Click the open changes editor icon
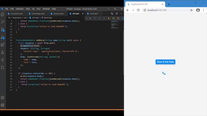The width and height of the screenshot is (207, 116). pos(112,14)
